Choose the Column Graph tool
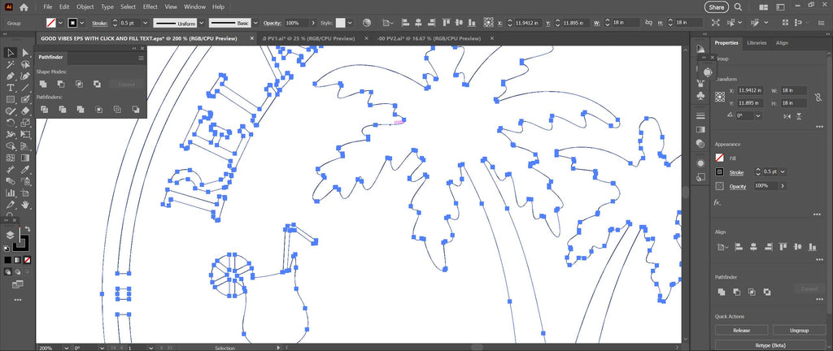The height and width of the screenshot is (351, 833). [x=10, y=193]
